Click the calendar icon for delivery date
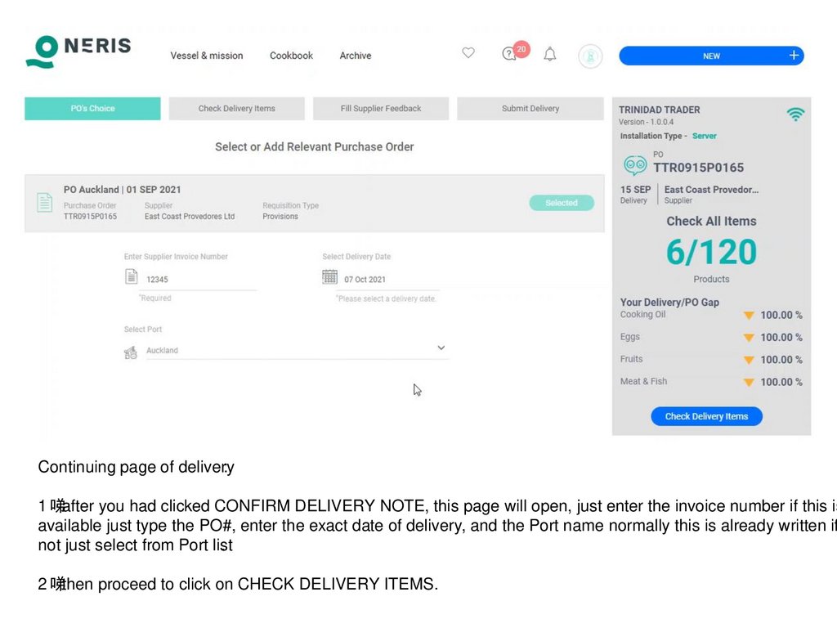The image size is (837, 628). coord(330,277)
